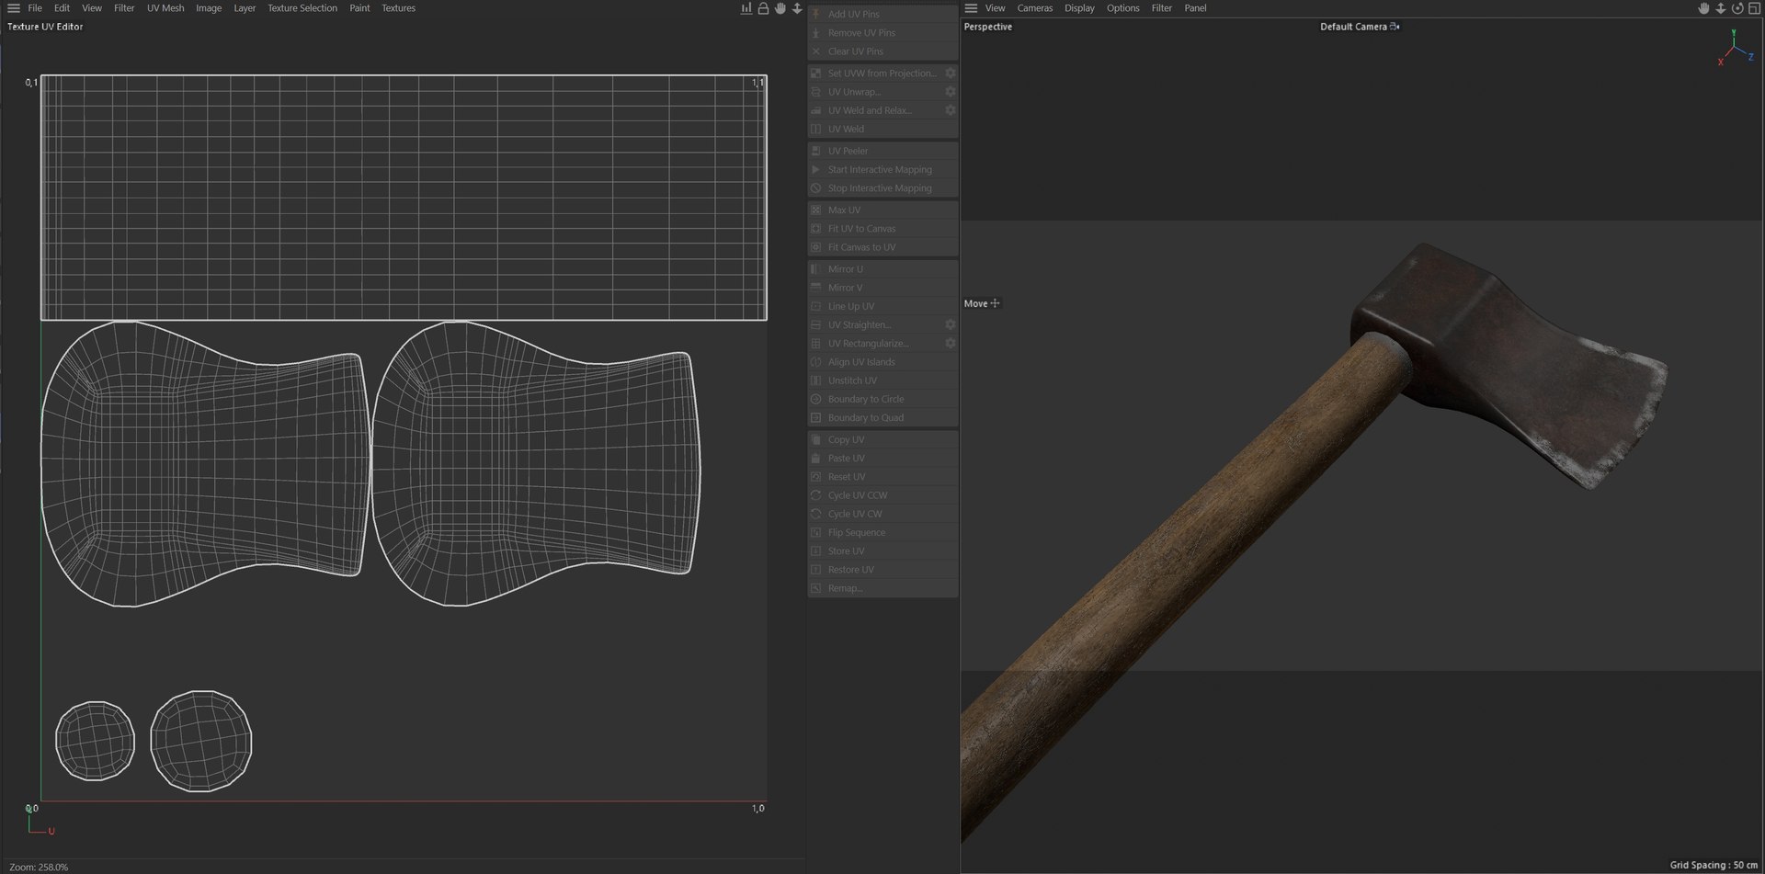Open the viewport Cameras menu
This screenshot has width=1765, height=874.
[1035, 8]
